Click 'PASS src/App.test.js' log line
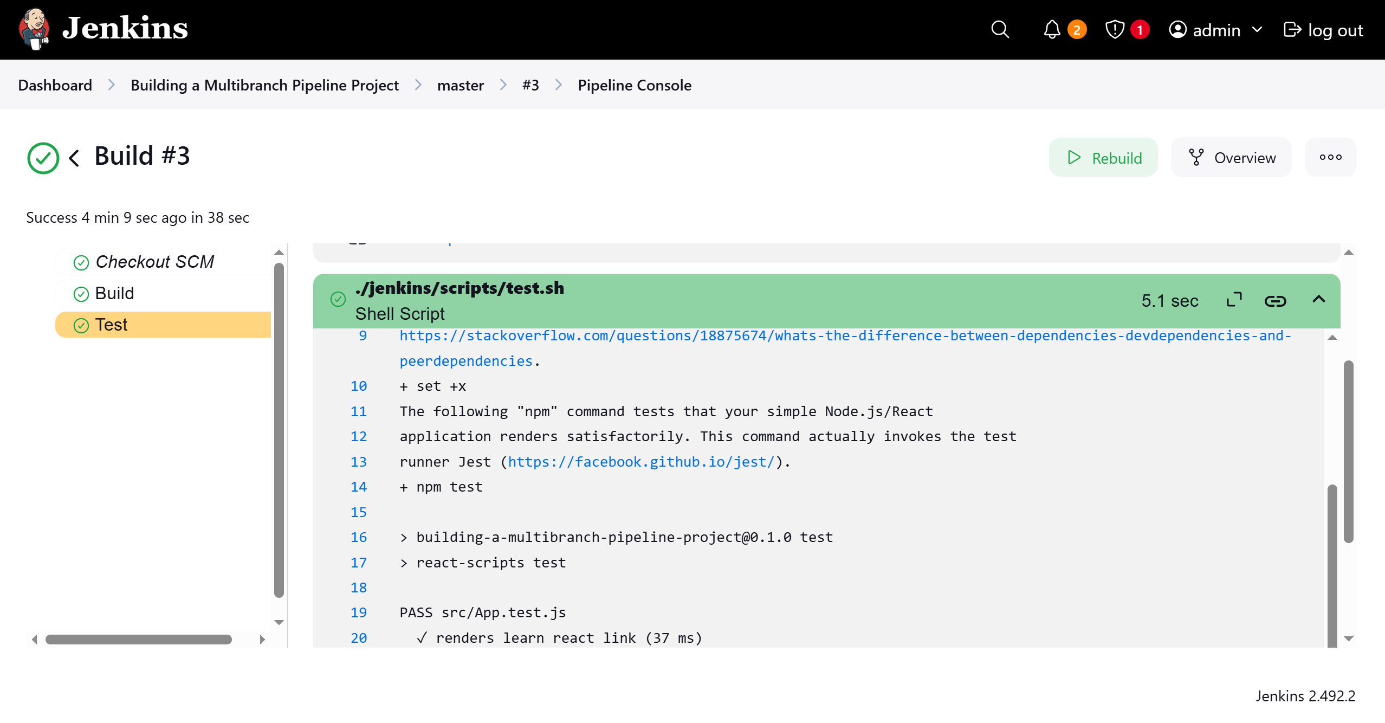The width and height of the screenshot is (1385, 723). (x=483, y=612)
